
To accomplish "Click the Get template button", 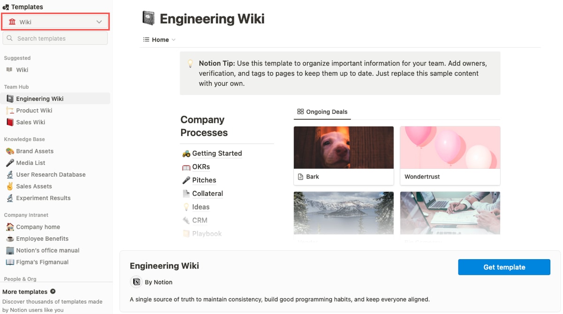I will pyautogui.click(x=504, y=267).
